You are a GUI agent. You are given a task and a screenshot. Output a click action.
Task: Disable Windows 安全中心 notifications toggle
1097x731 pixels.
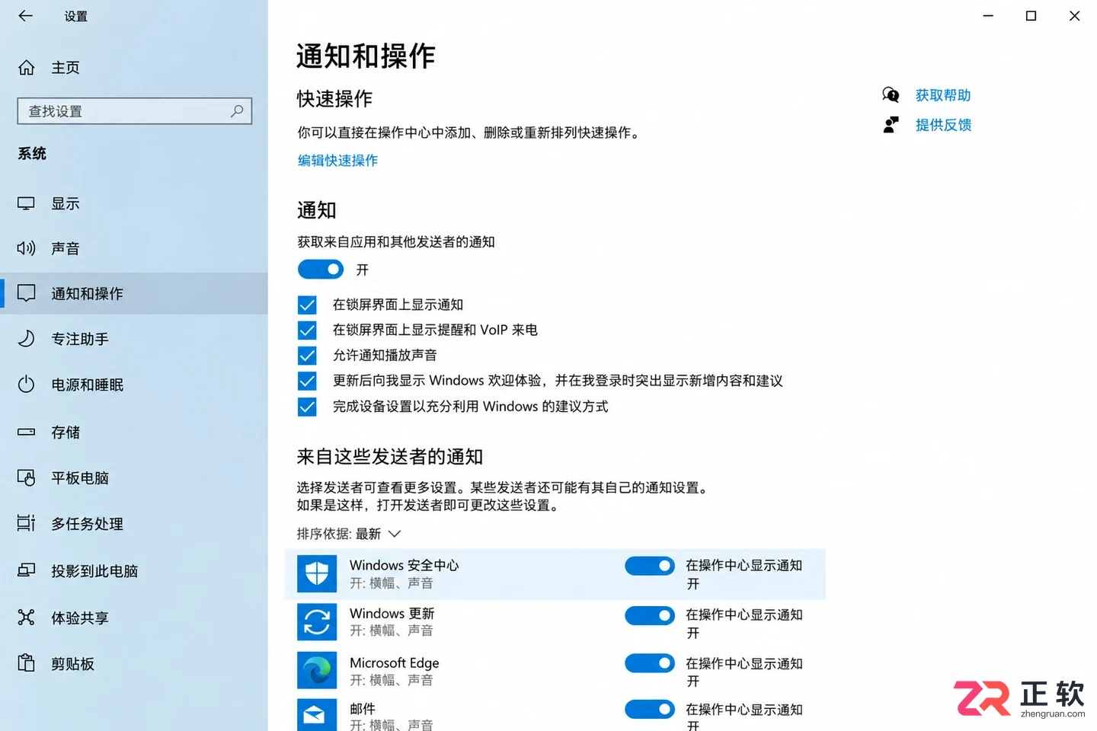pyautogui.click(x=650, y=566)
